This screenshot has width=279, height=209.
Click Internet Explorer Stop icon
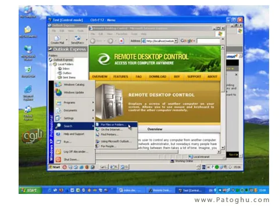click(121, 41)
